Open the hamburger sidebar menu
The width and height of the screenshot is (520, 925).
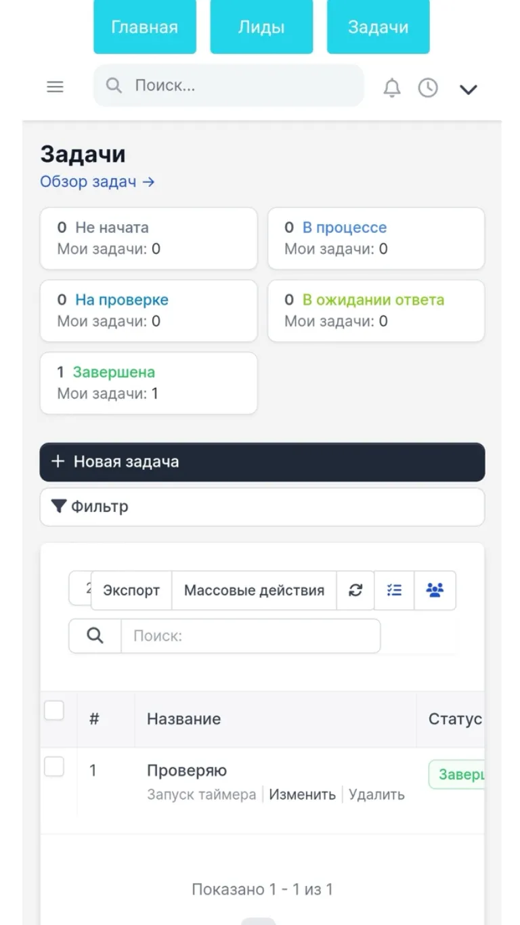55,87
